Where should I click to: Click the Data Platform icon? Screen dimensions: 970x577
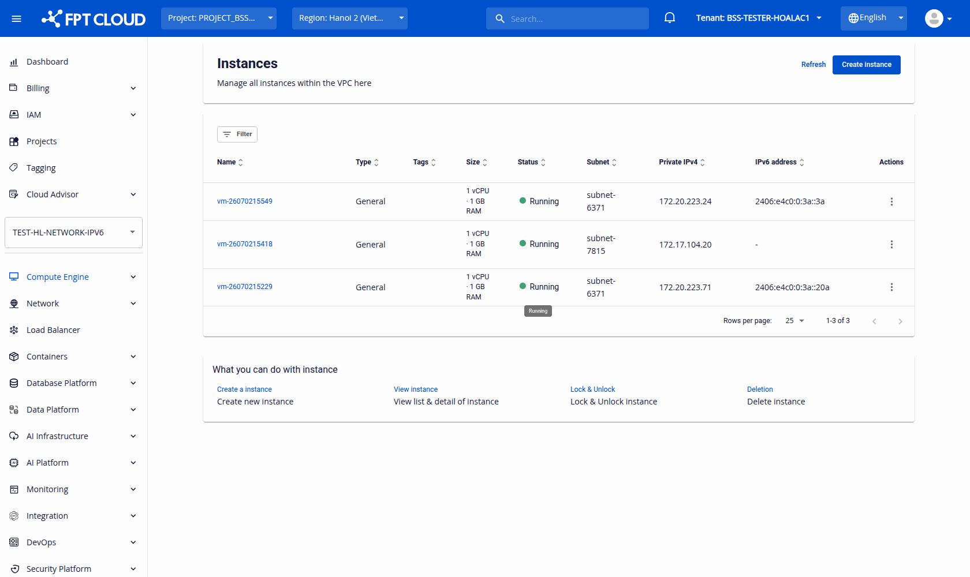(14, 410)
